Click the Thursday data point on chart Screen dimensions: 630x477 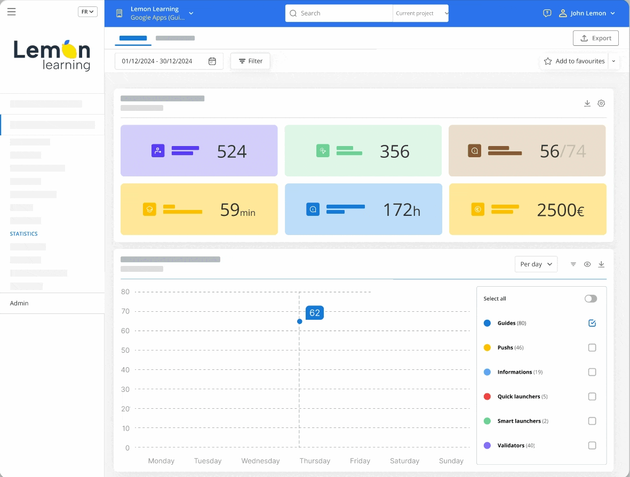pyautogui.click(x=299, y=321)
